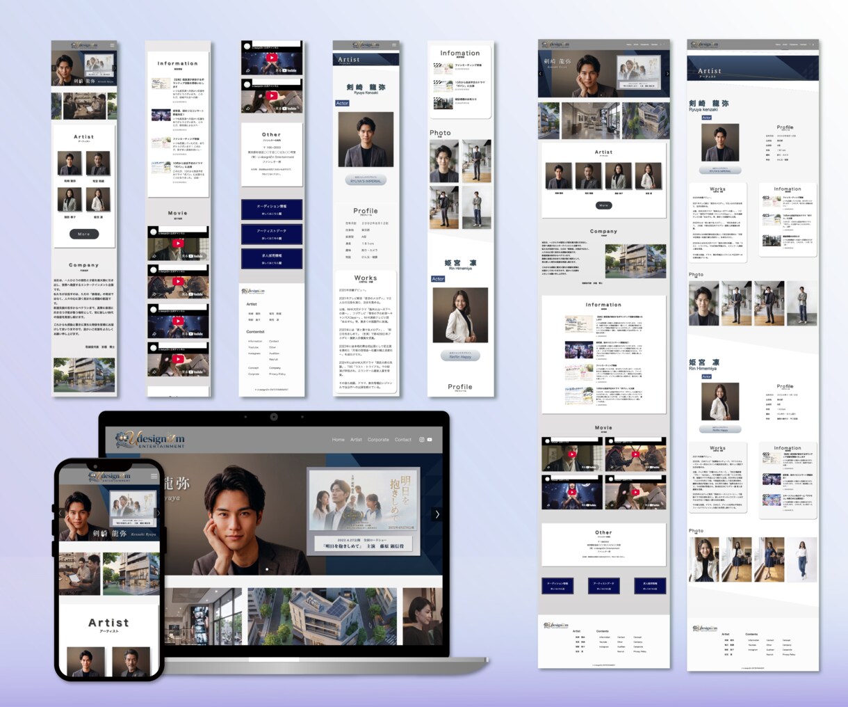Click RYUYA'S IMPERIAL on the desktop Artist page layout
The image size is (848, 707).
721,169
